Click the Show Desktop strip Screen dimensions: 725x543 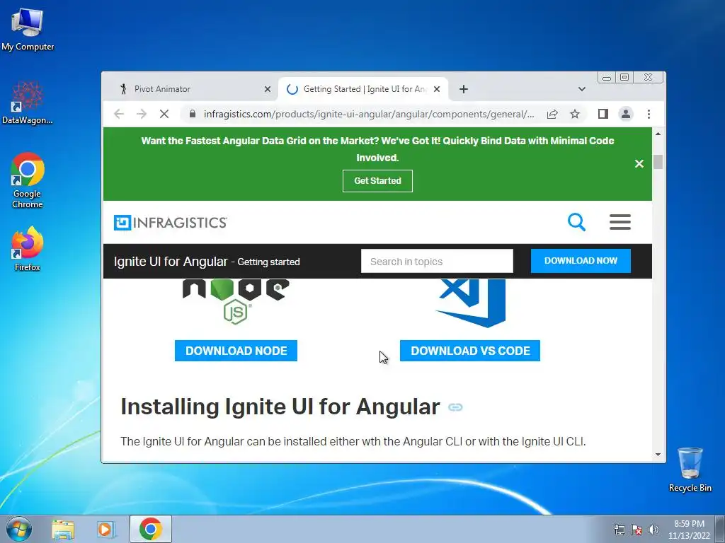(720, 530)
